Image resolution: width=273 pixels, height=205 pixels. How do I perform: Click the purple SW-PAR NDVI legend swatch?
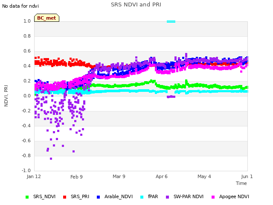tap(167, 197)
